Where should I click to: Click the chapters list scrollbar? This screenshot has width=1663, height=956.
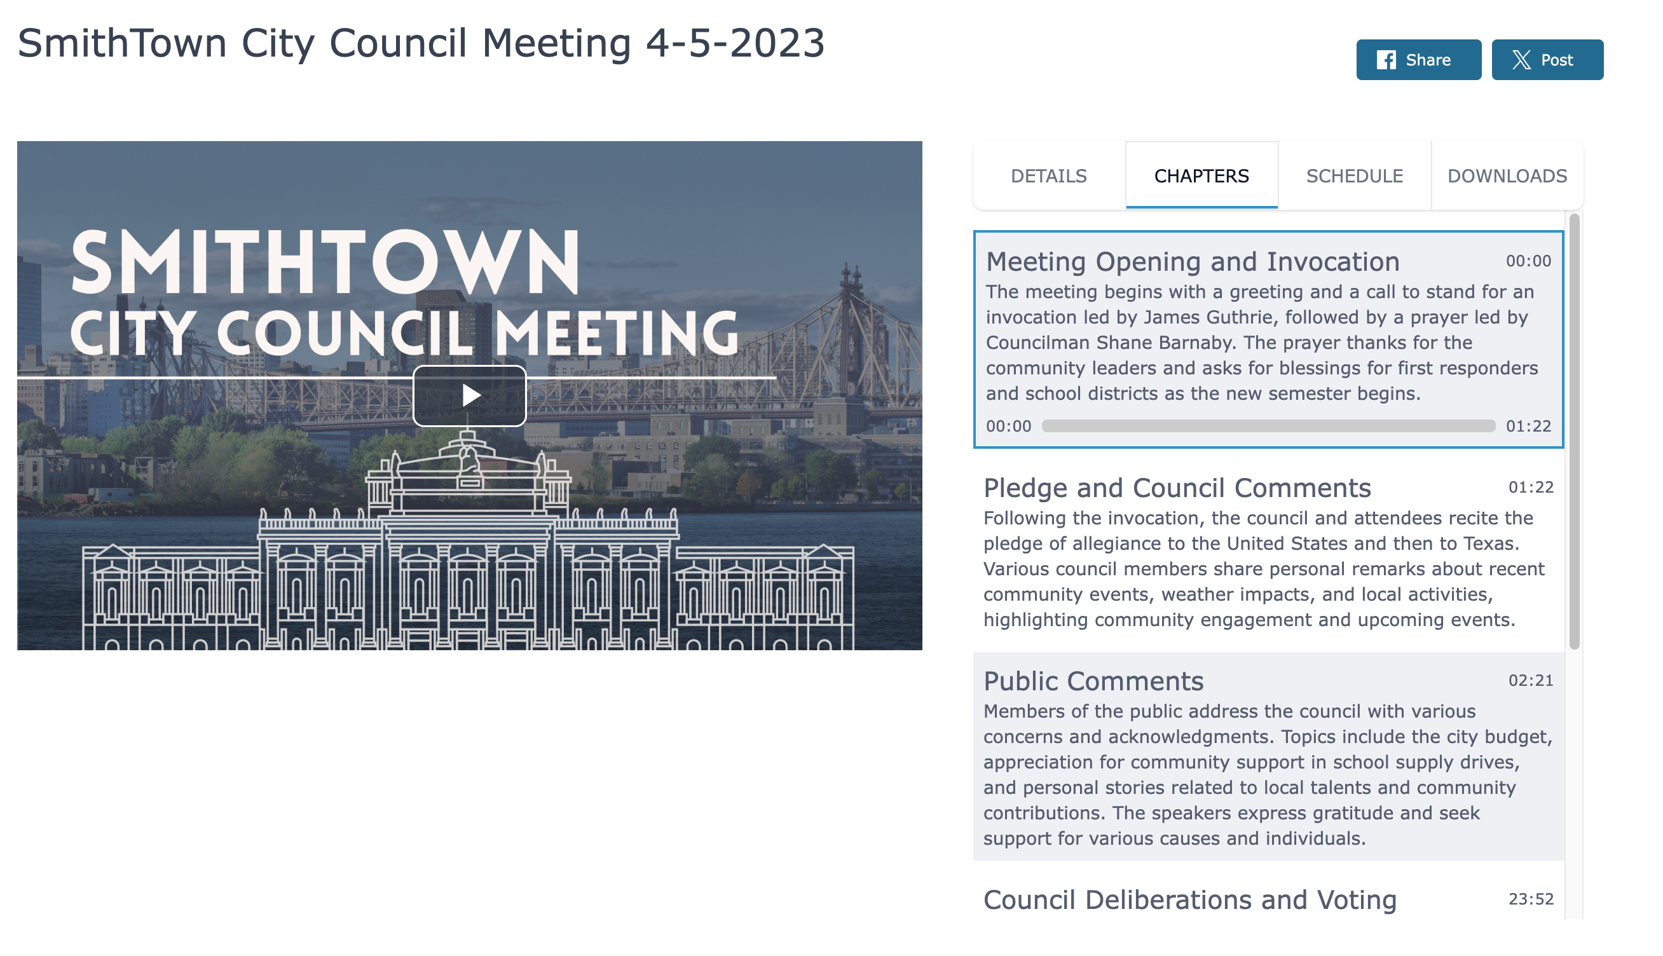click(x=1574, y=431)
